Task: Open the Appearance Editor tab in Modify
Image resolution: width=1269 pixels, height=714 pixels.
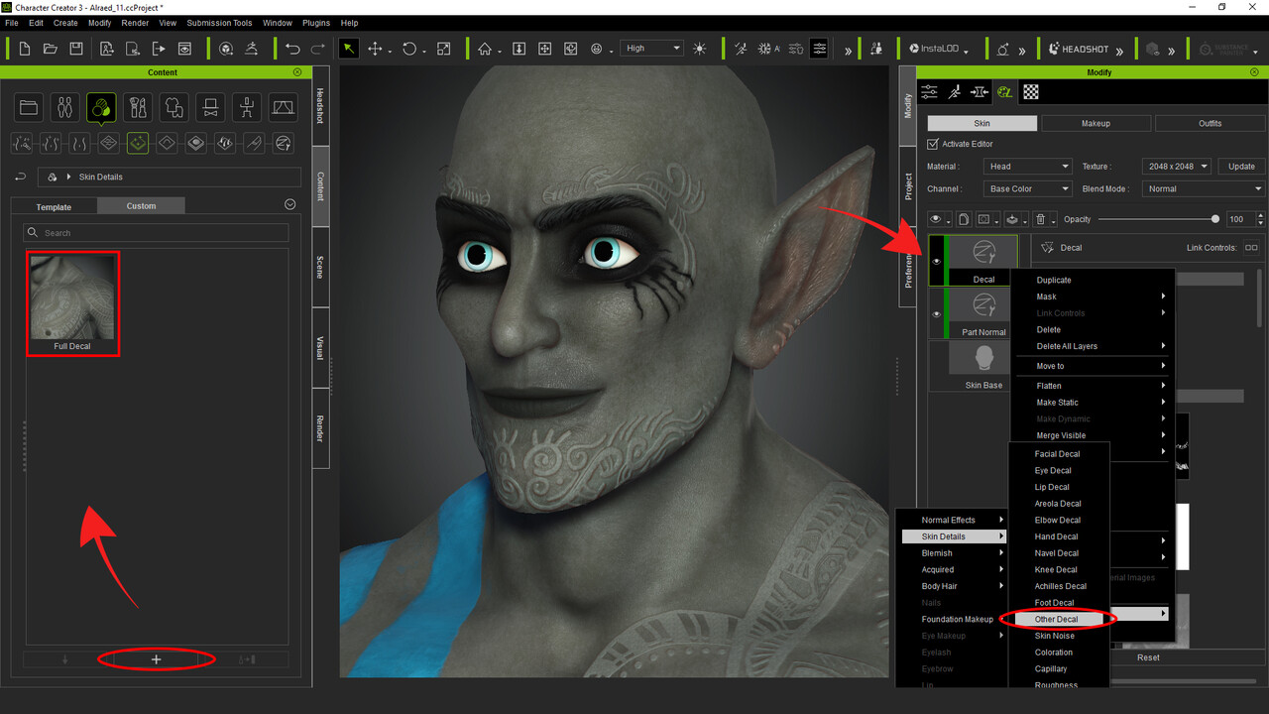Action: 1004,92
